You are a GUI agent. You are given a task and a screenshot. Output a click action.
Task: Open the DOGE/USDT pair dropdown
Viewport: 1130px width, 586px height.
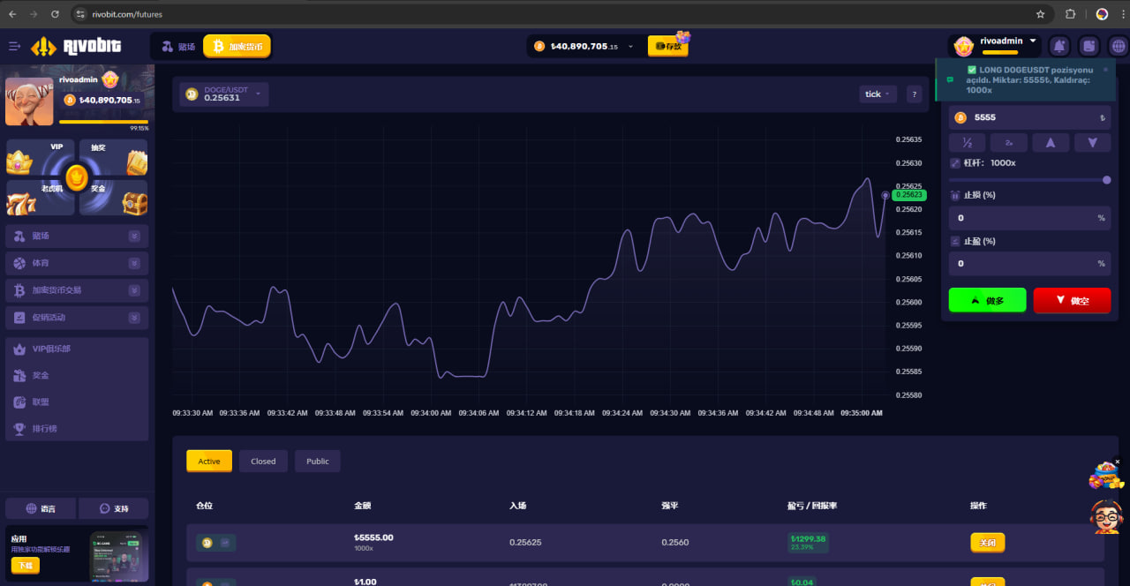(x=224, y=94)
